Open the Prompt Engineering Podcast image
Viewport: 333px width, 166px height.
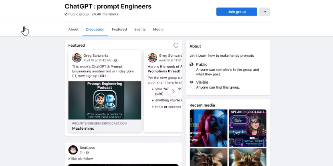(x=105, y=100)
